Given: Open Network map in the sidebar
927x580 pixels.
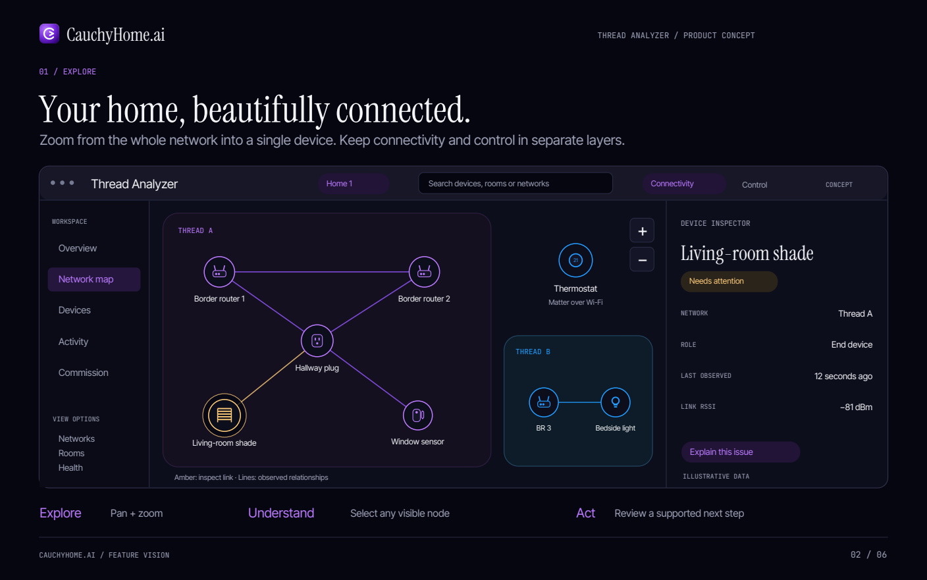Looking at the screenshot, I should coord(94,279).
